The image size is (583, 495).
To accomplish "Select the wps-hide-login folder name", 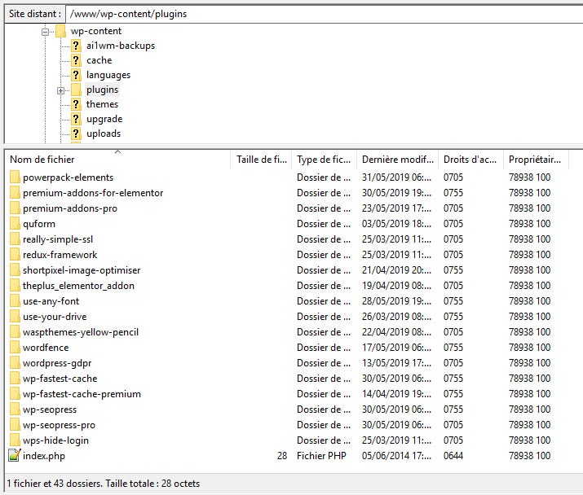I will pyautogui.click(x=55, y=440).
